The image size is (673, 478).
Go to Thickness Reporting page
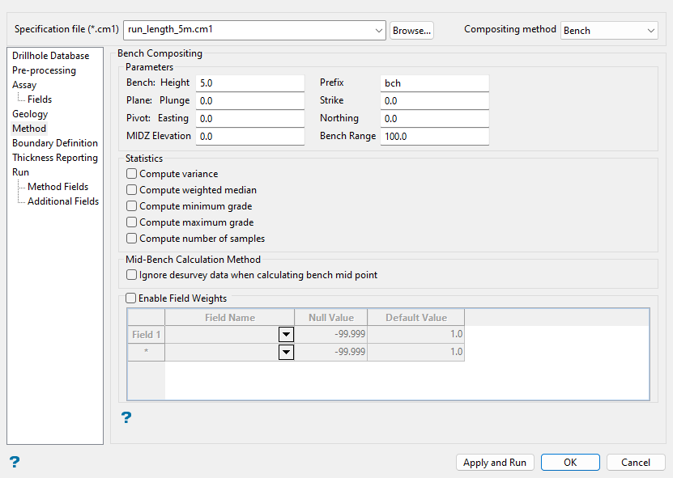click(x=55, y=158)
